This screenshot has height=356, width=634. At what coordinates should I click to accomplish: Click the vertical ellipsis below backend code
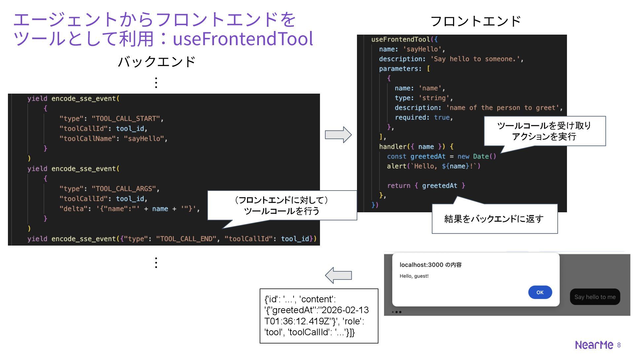[x=156, y=263]
